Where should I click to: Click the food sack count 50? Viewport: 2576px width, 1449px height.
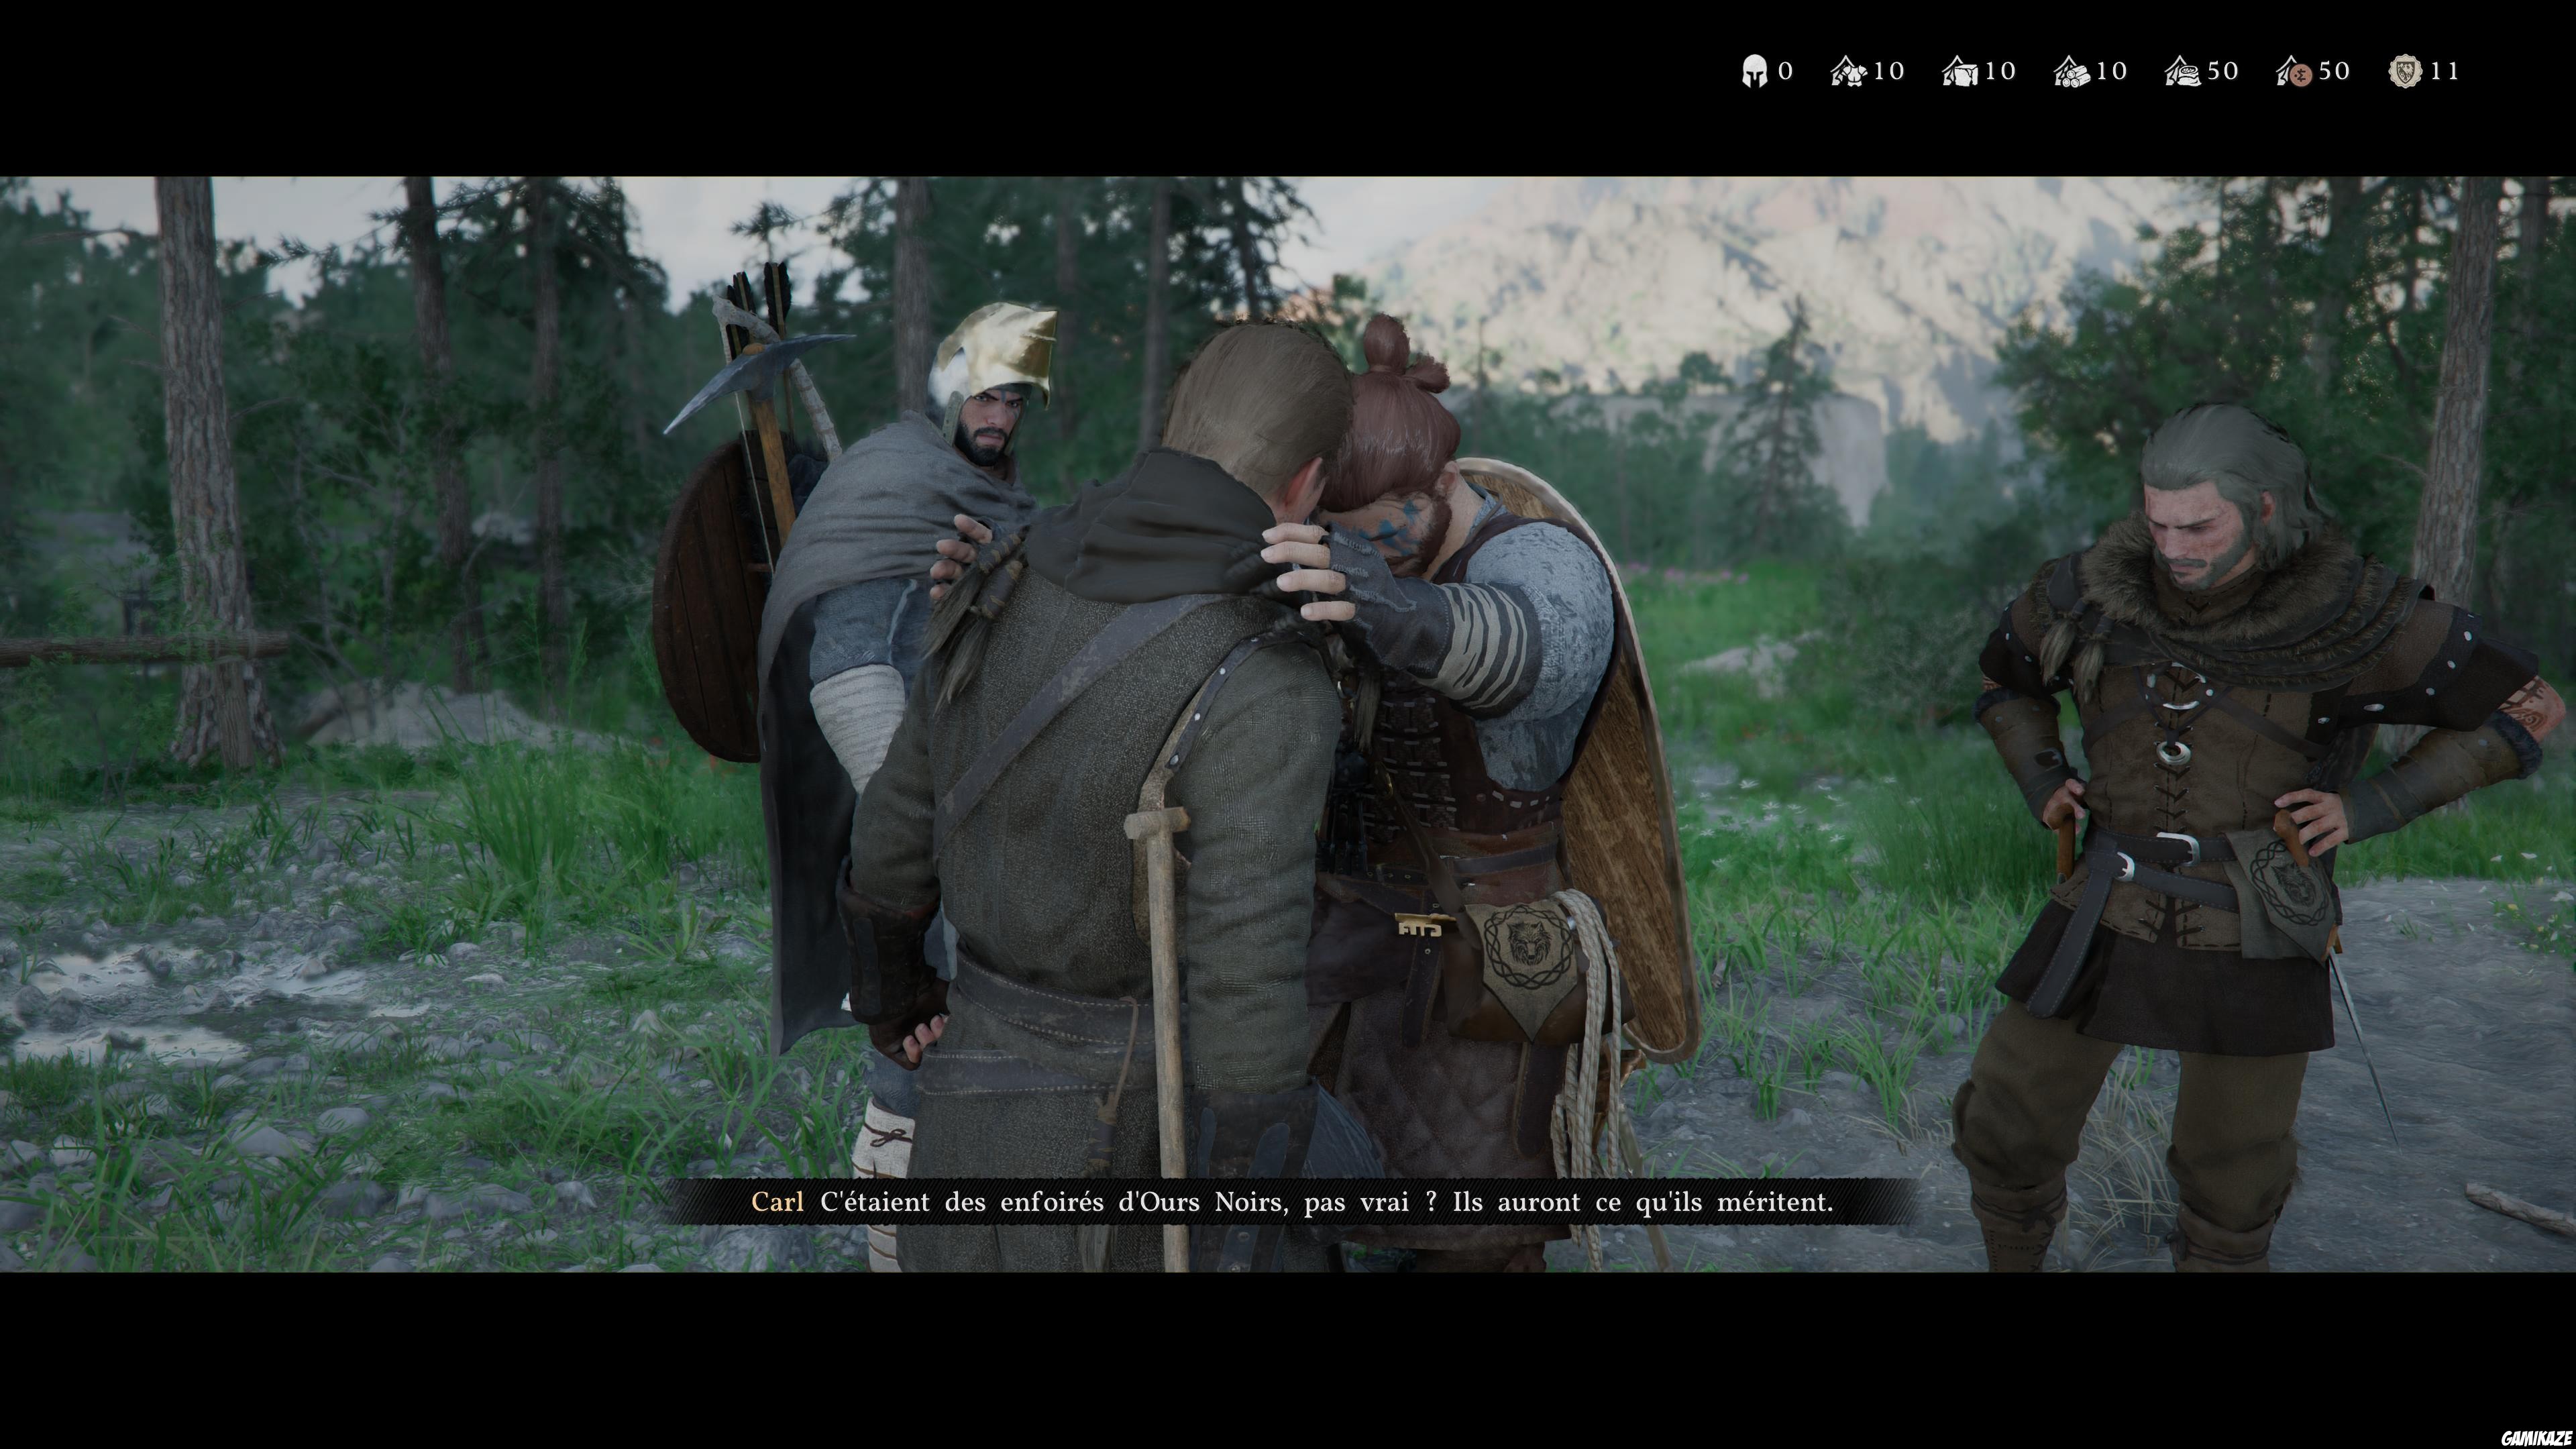2222,71
